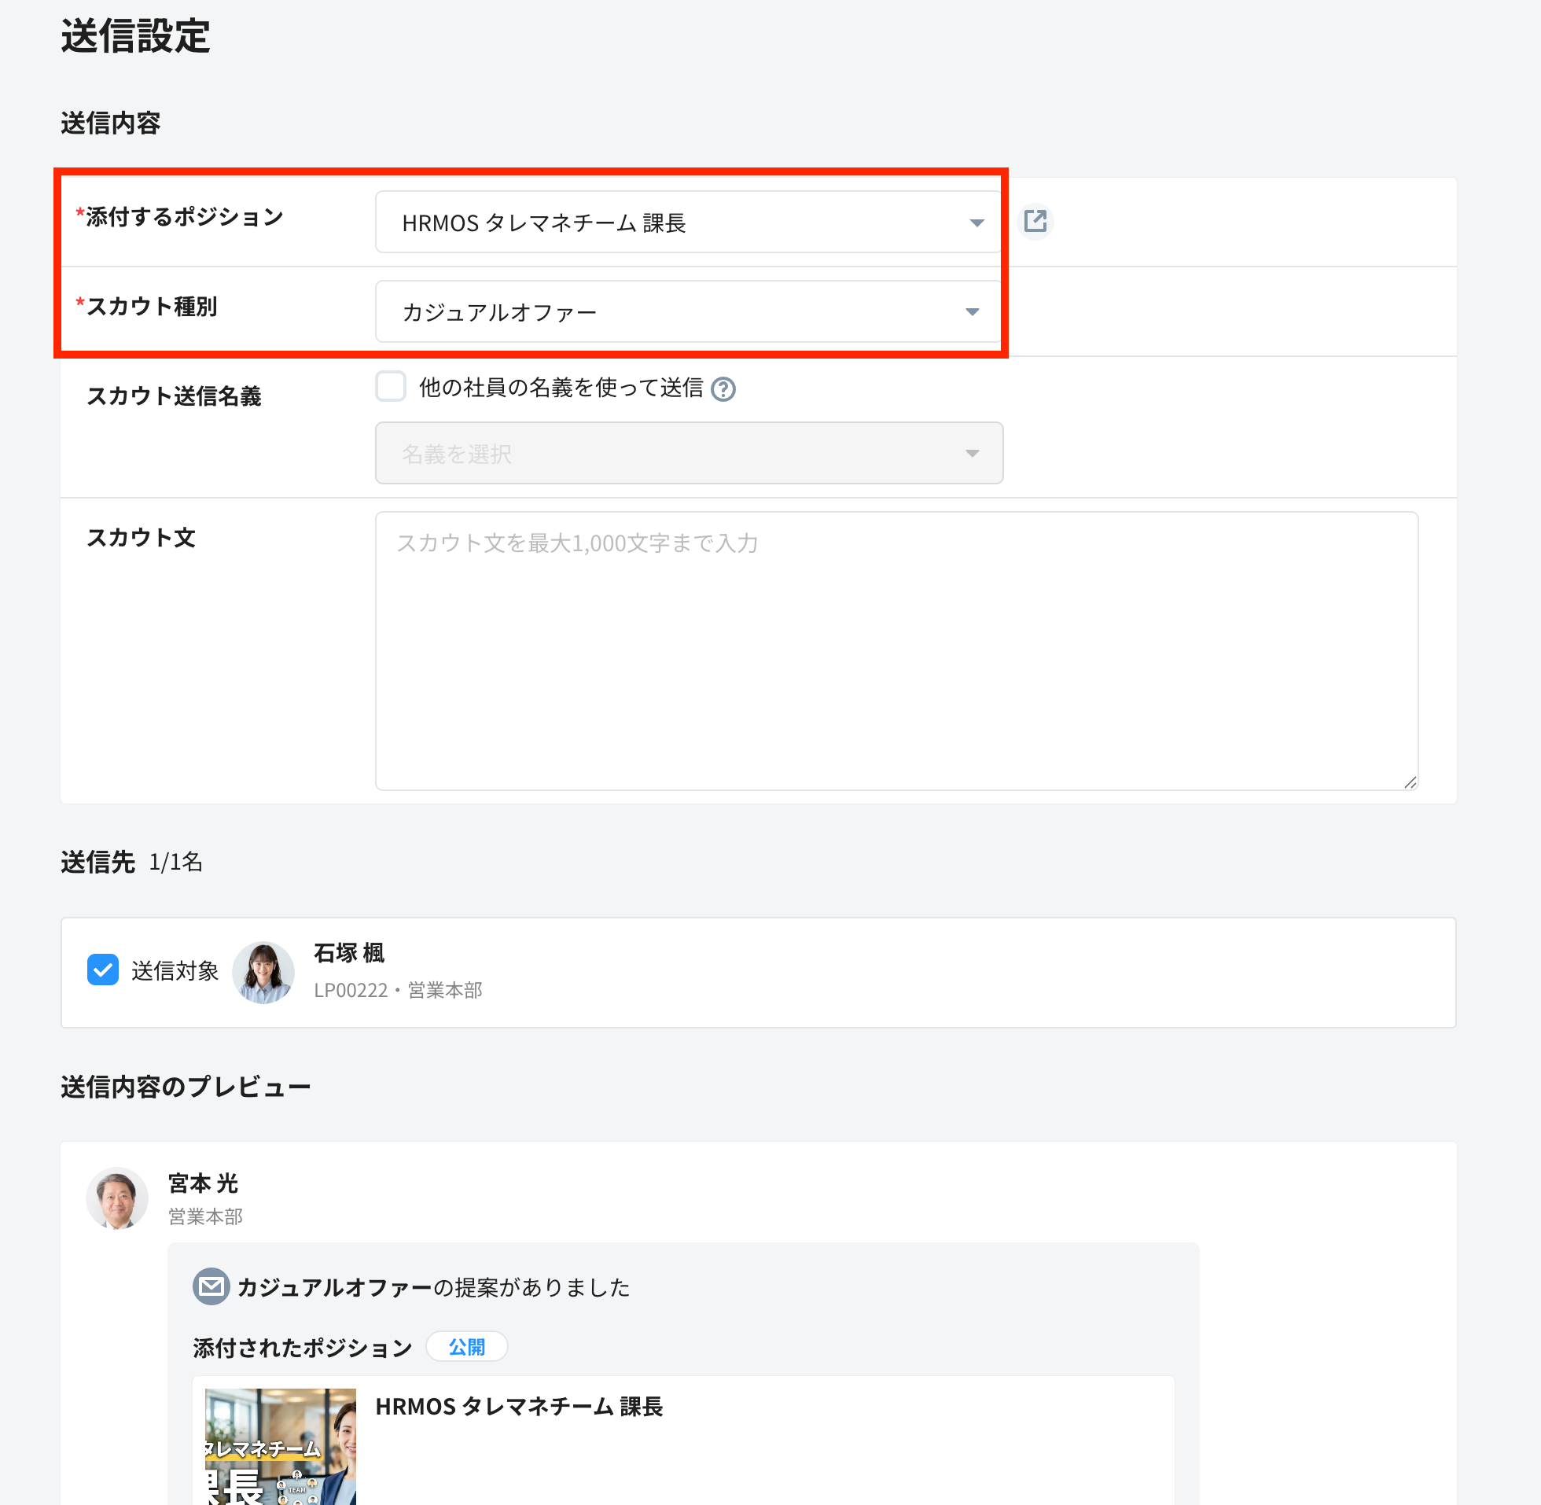Image resolution: width=1541 pixels, height=1505 pixels.
Task: Click the mail icon in the preview message
Action: 211,1287
